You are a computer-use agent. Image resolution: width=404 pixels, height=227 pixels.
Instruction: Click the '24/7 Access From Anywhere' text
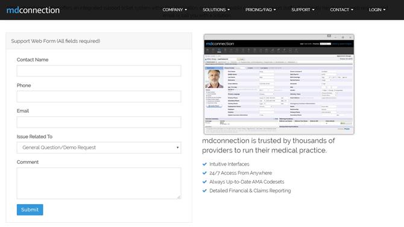(x=241, y=173)
